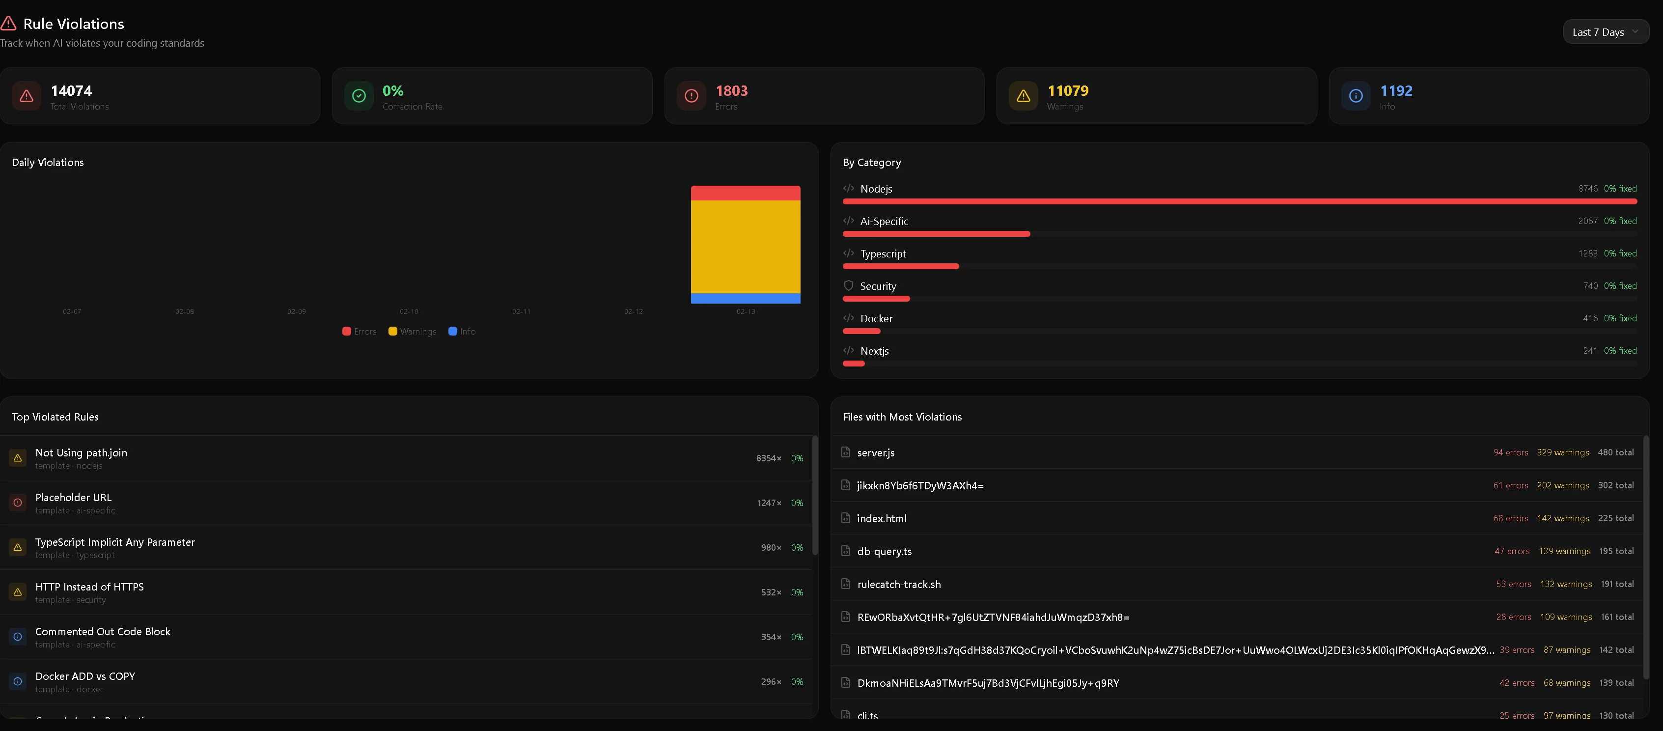Screen dimensions: 1663x731
Task: Click the warning icon beside Not Using path.join rule
Action: click(x=17, y=457)
